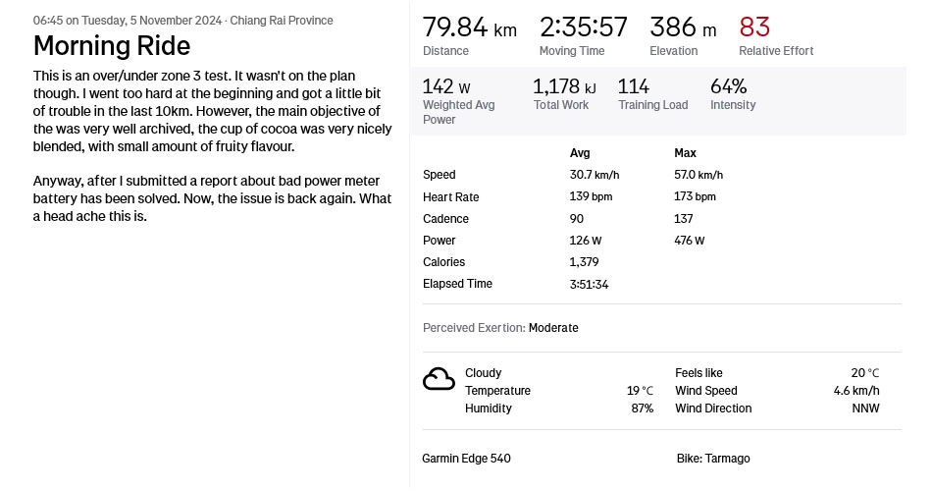Open the Garmin Edge 540 device link
932x491 pixels.
click(466, 459)
